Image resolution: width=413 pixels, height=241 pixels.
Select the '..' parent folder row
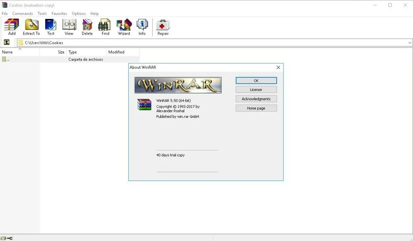point(70,60)
